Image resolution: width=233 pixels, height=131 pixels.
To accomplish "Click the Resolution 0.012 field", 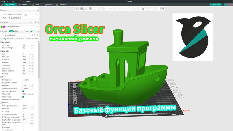I will tap(28, 109).
